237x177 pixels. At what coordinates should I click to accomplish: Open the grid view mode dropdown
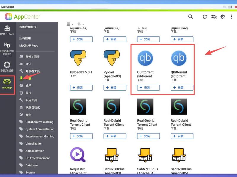[70, 24]
